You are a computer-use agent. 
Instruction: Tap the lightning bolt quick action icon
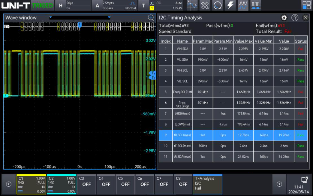230,5
